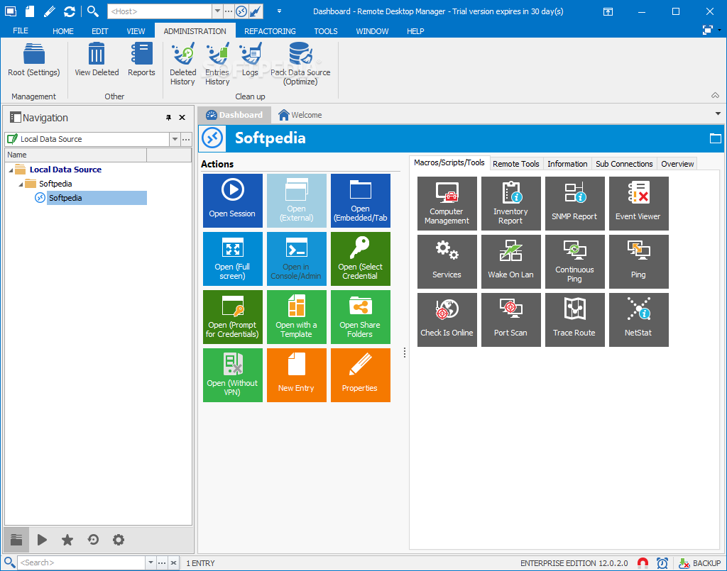Open the Host quick connect dropdown arrow
This screenshot has width=727, height=571.
[x=217, y=11]
